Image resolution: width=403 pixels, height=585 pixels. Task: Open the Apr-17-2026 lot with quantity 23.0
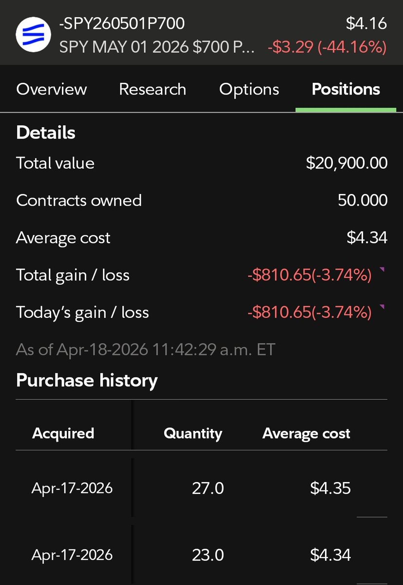point(202,555)
